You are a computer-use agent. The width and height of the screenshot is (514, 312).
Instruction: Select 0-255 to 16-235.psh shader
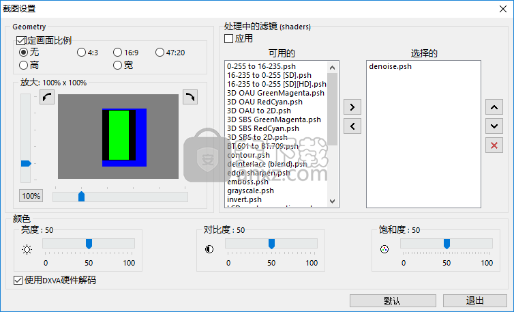[x=261, y=66]
